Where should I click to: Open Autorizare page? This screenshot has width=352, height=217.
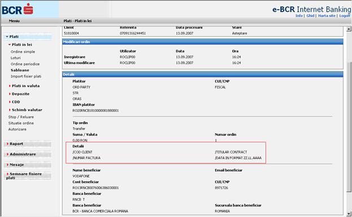(x=18, y=129)
